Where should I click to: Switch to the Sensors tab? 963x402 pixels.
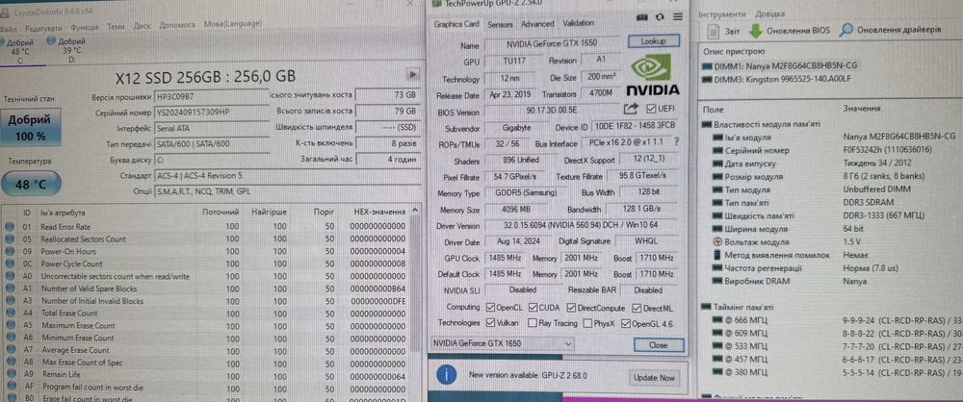pyautogui.click(x=499, y=25)
